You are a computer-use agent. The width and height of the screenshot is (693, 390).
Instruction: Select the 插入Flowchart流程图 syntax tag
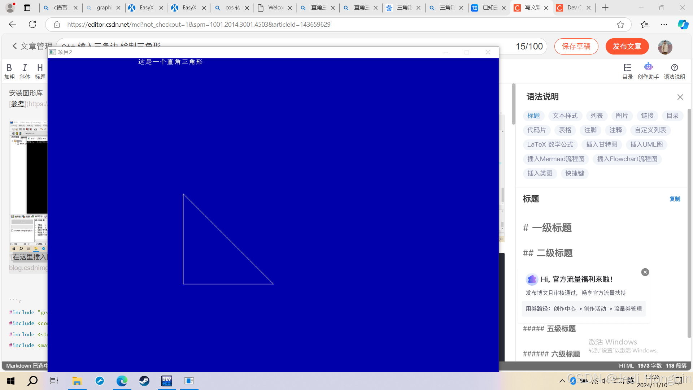click(627, 159)
